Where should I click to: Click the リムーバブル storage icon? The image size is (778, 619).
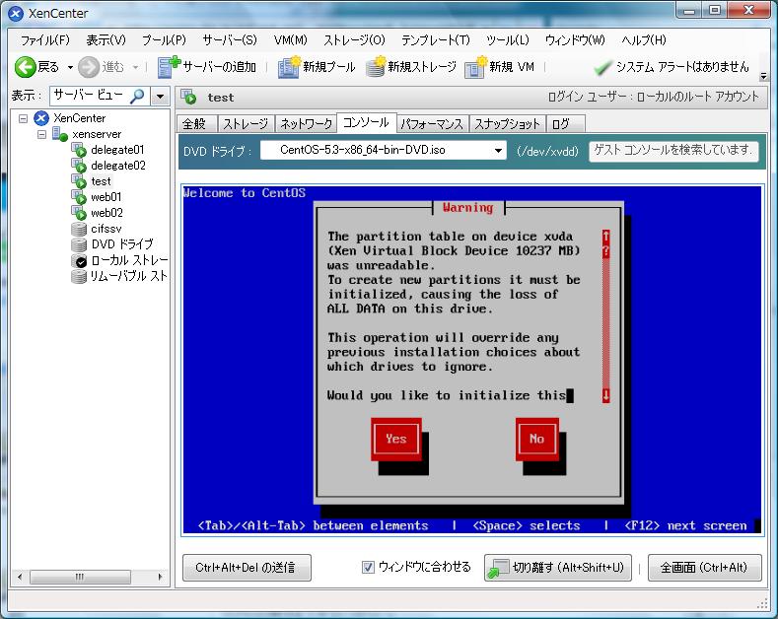(79, 276)
